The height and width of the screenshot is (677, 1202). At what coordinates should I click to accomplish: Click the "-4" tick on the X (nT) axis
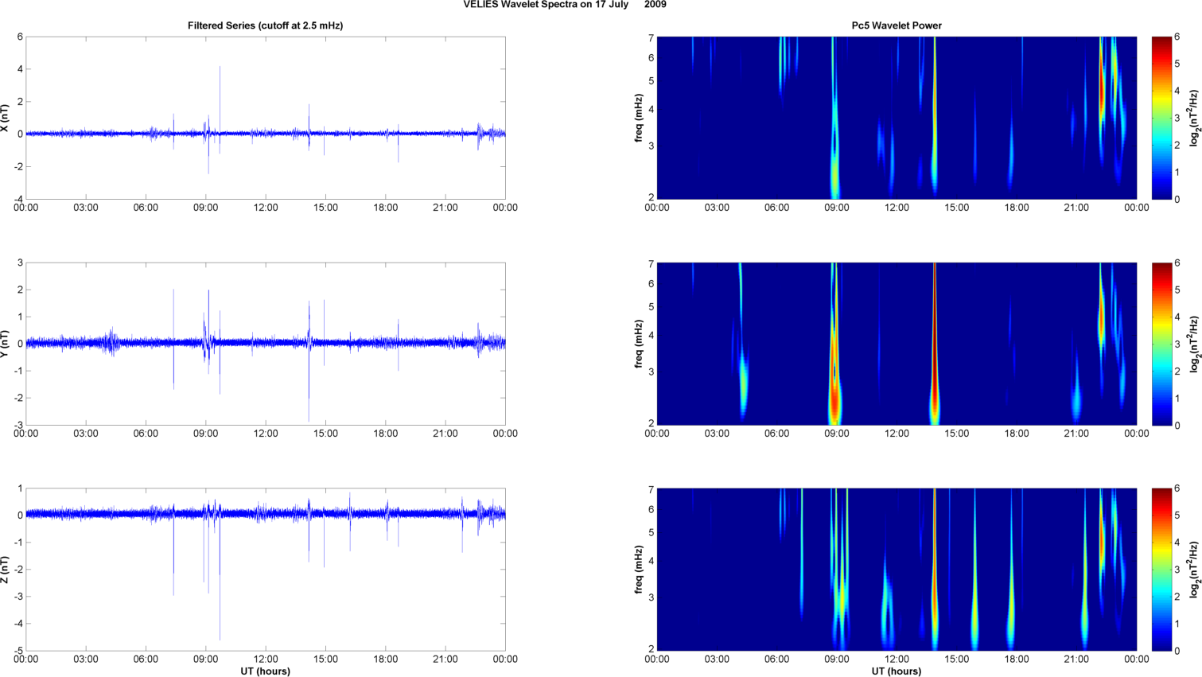pos(18,199)
